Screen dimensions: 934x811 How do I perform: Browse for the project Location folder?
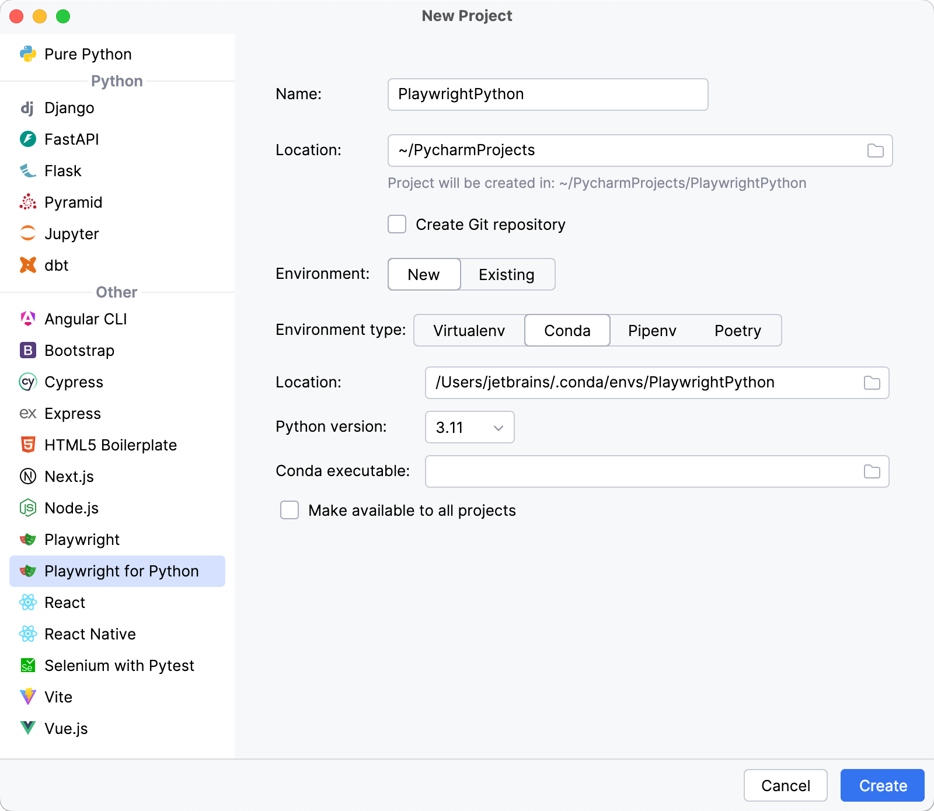874,150
